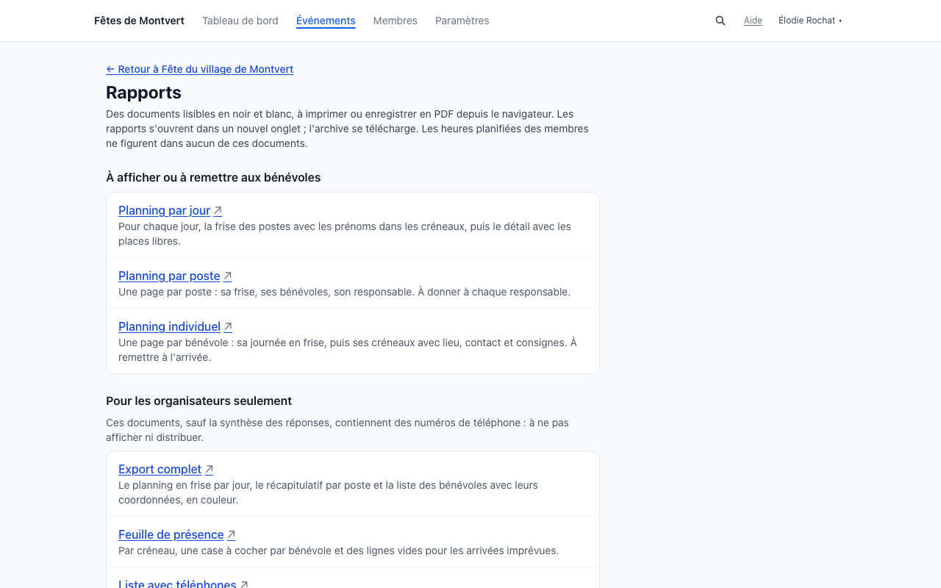Open the Aide link
Image resolution: width=941 pixels, height=588 pixels.
pos(753,21)
